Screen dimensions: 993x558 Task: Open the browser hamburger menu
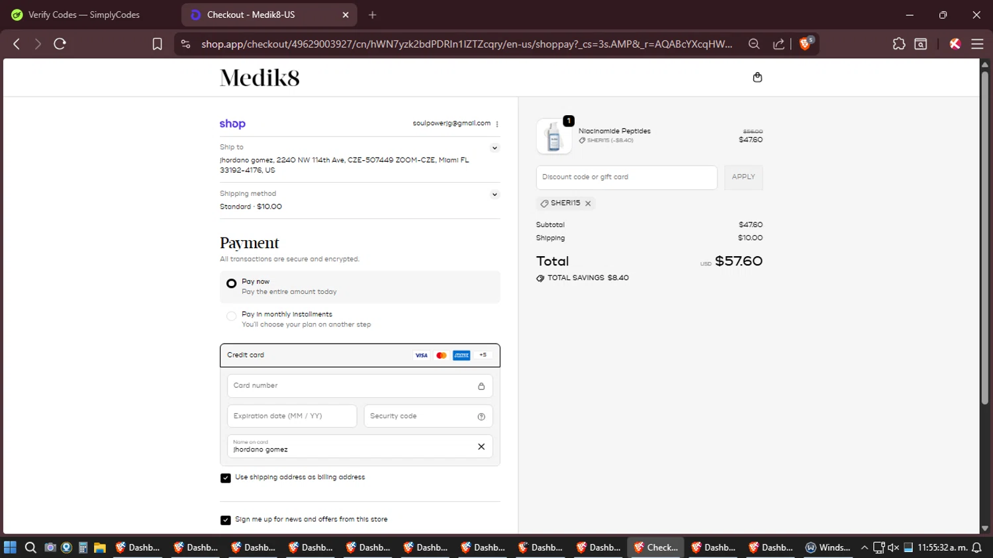pos(977,44)
